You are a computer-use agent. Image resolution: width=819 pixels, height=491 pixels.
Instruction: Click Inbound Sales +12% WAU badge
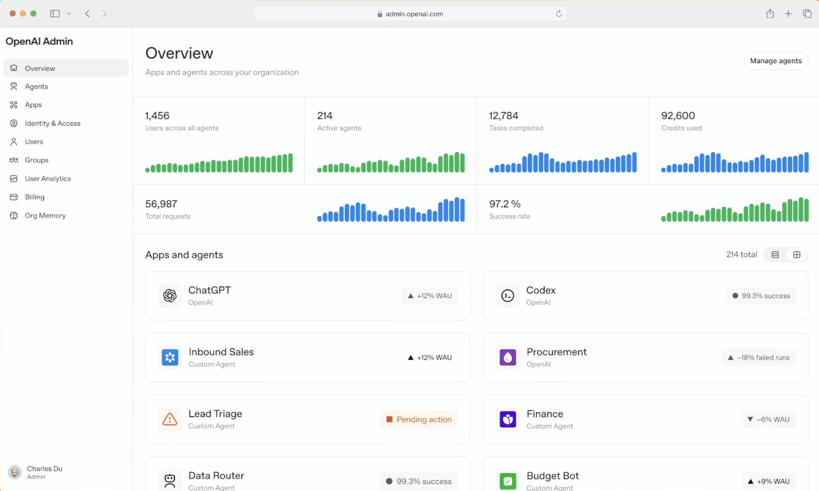coord(430,358)
